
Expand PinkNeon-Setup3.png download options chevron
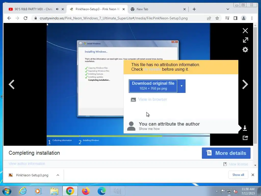tap(58, 175)
